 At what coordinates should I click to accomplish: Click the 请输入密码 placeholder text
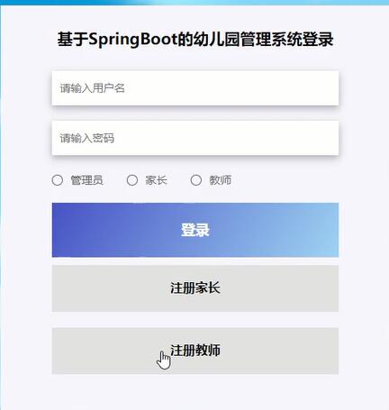click(87, 138)
